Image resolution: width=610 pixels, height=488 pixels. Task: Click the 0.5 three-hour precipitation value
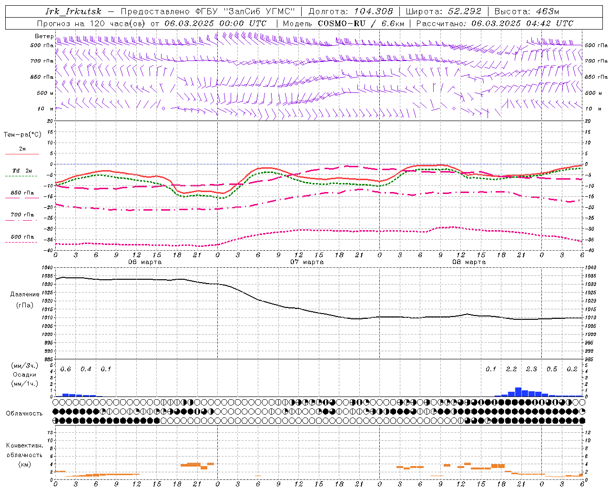coord(552,369)
